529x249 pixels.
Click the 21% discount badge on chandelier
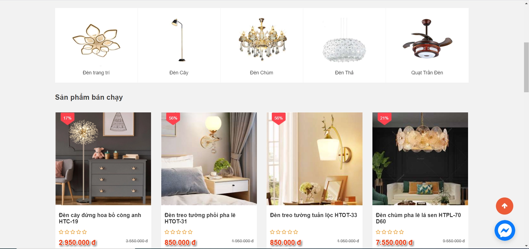(384, 118)
